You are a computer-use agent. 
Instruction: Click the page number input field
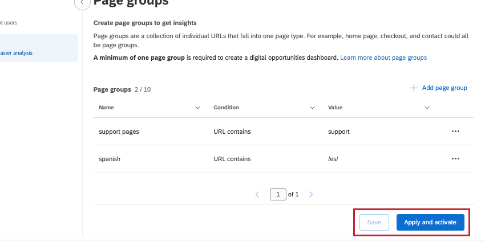pyautogui.click(x=278, y=195)
